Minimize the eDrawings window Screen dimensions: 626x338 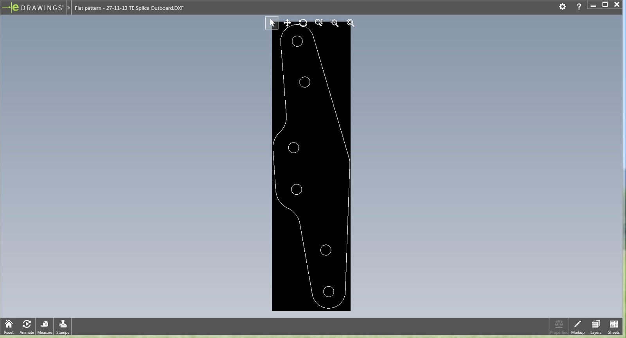pyautogui.click(x=593, y=5)
